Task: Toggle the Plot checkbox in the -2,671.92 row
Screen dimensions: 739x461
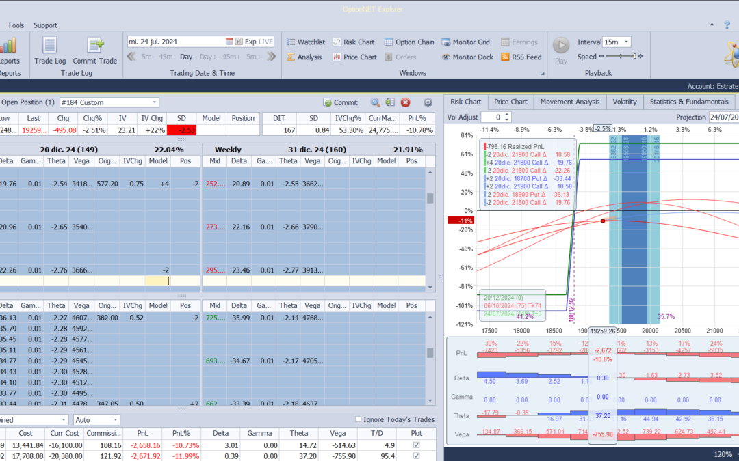Action: (416, 456)
